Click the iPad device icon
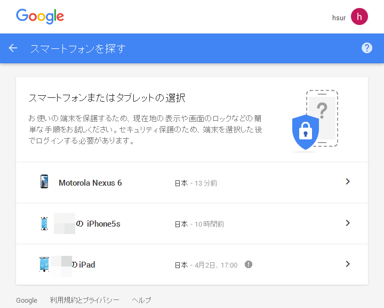This screenshot has width=384, height=308. pyautogui.click(x=44, y=264)
